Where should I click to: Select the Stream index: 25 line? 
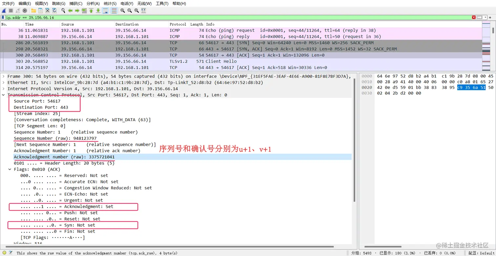pyautogui.click(x=37, y=114)
